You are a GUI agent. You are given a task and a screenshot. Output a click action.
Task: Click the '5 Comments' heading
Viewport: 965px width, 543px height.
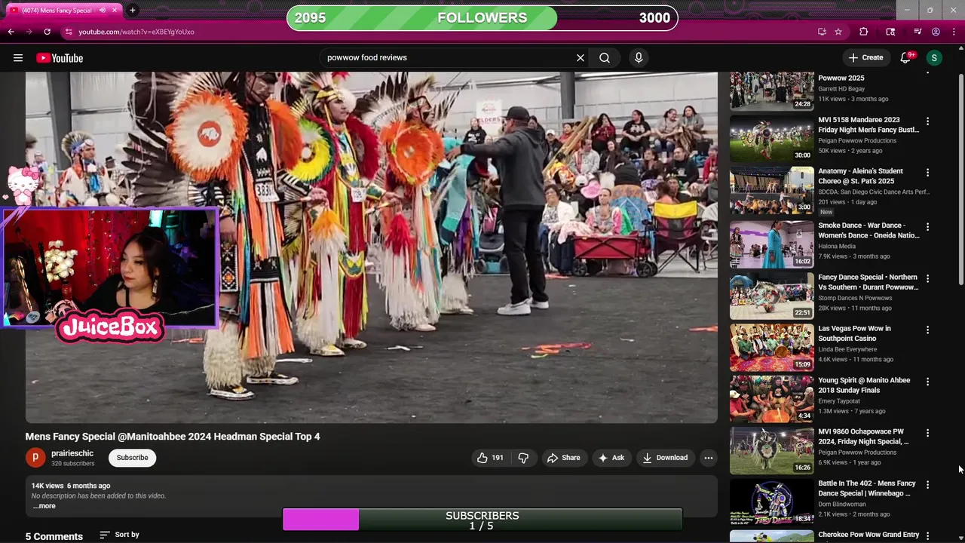tap(54, 536)
